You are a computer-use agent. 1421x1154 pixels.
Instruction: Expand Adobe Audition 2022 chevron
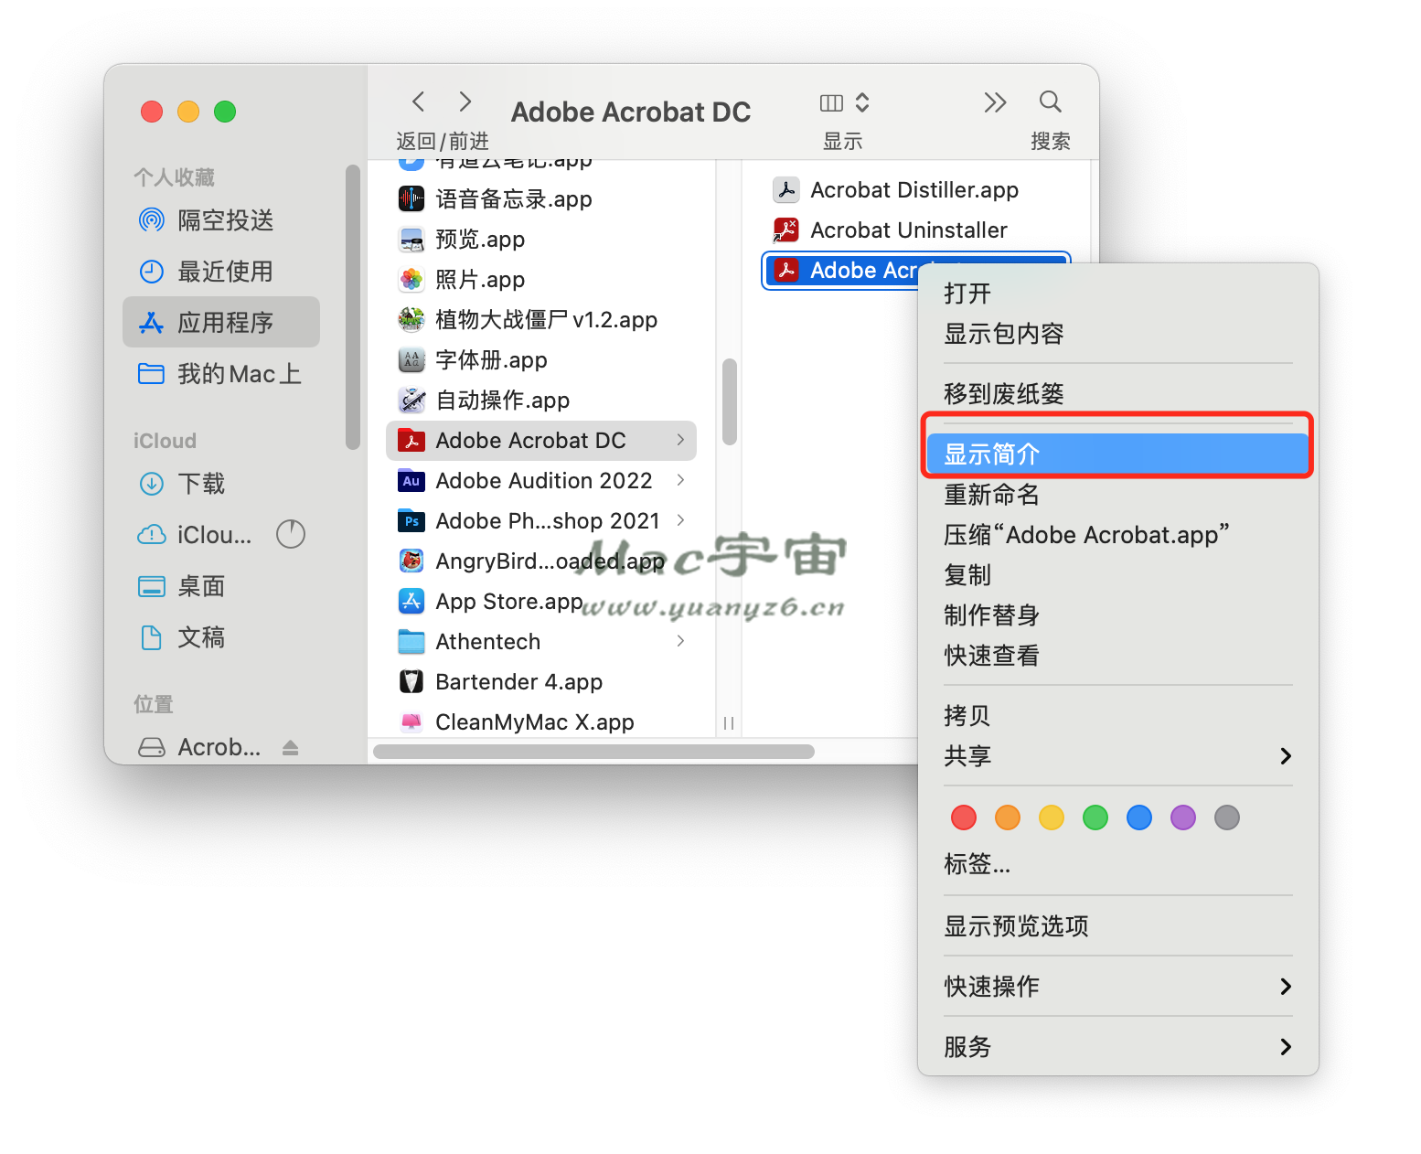pyautogui.click(x=680, y=480)
